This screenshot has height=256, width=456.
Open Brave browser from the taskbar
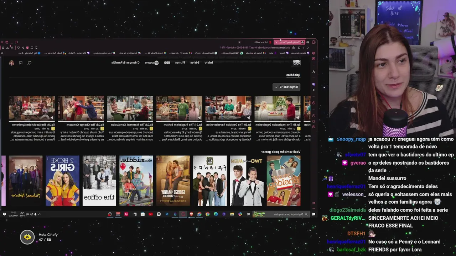(x=192, y=214)
